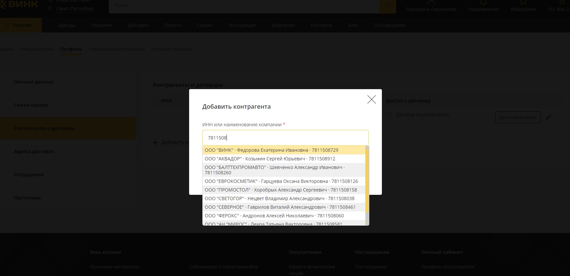Open the Блог link
The image size is (570, 276).
tap(353, 25)
